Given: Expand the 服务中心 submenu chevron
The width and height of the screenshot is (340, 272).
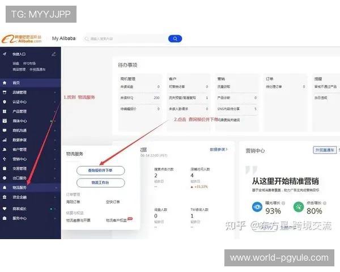Looking at the screenshot, I should click(55, 218).
